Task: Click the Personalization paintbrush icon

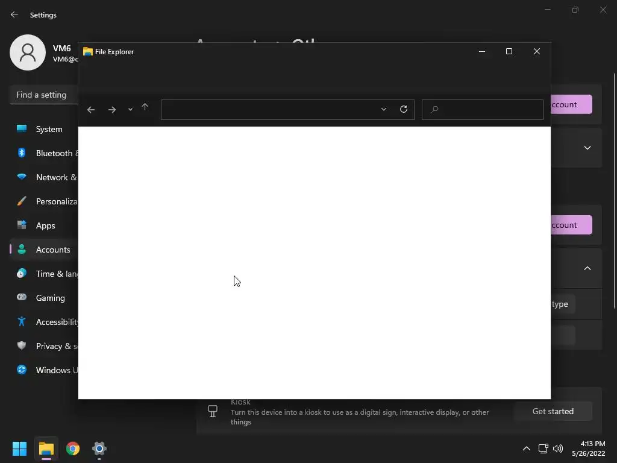Action: [22, 201]
